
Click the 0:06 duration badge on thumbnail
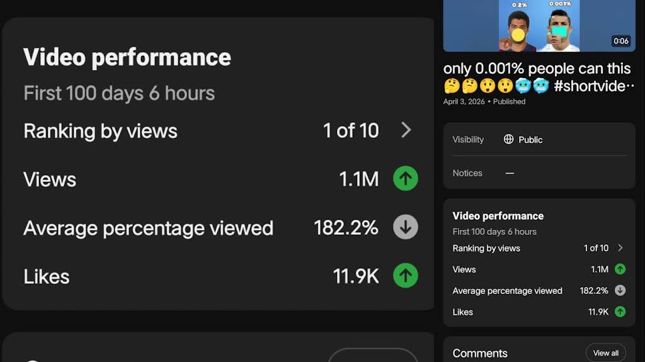(x=620, y=41)
